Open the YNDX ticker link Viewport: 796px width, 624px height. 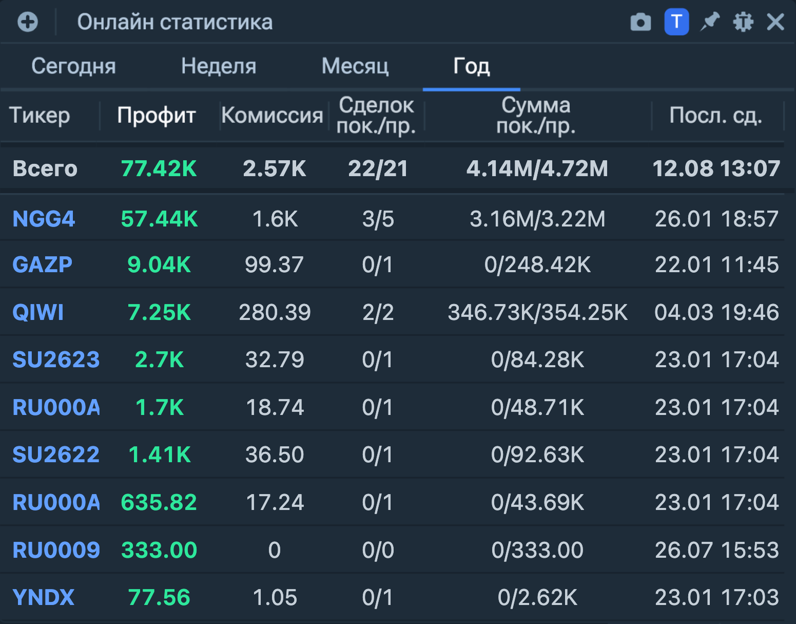[43, 598]
